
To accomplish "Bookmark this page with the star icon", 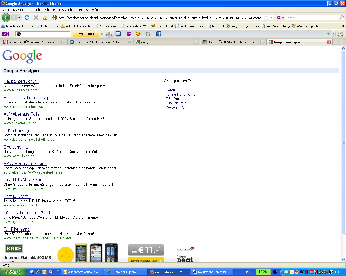I will click(266, 18).
